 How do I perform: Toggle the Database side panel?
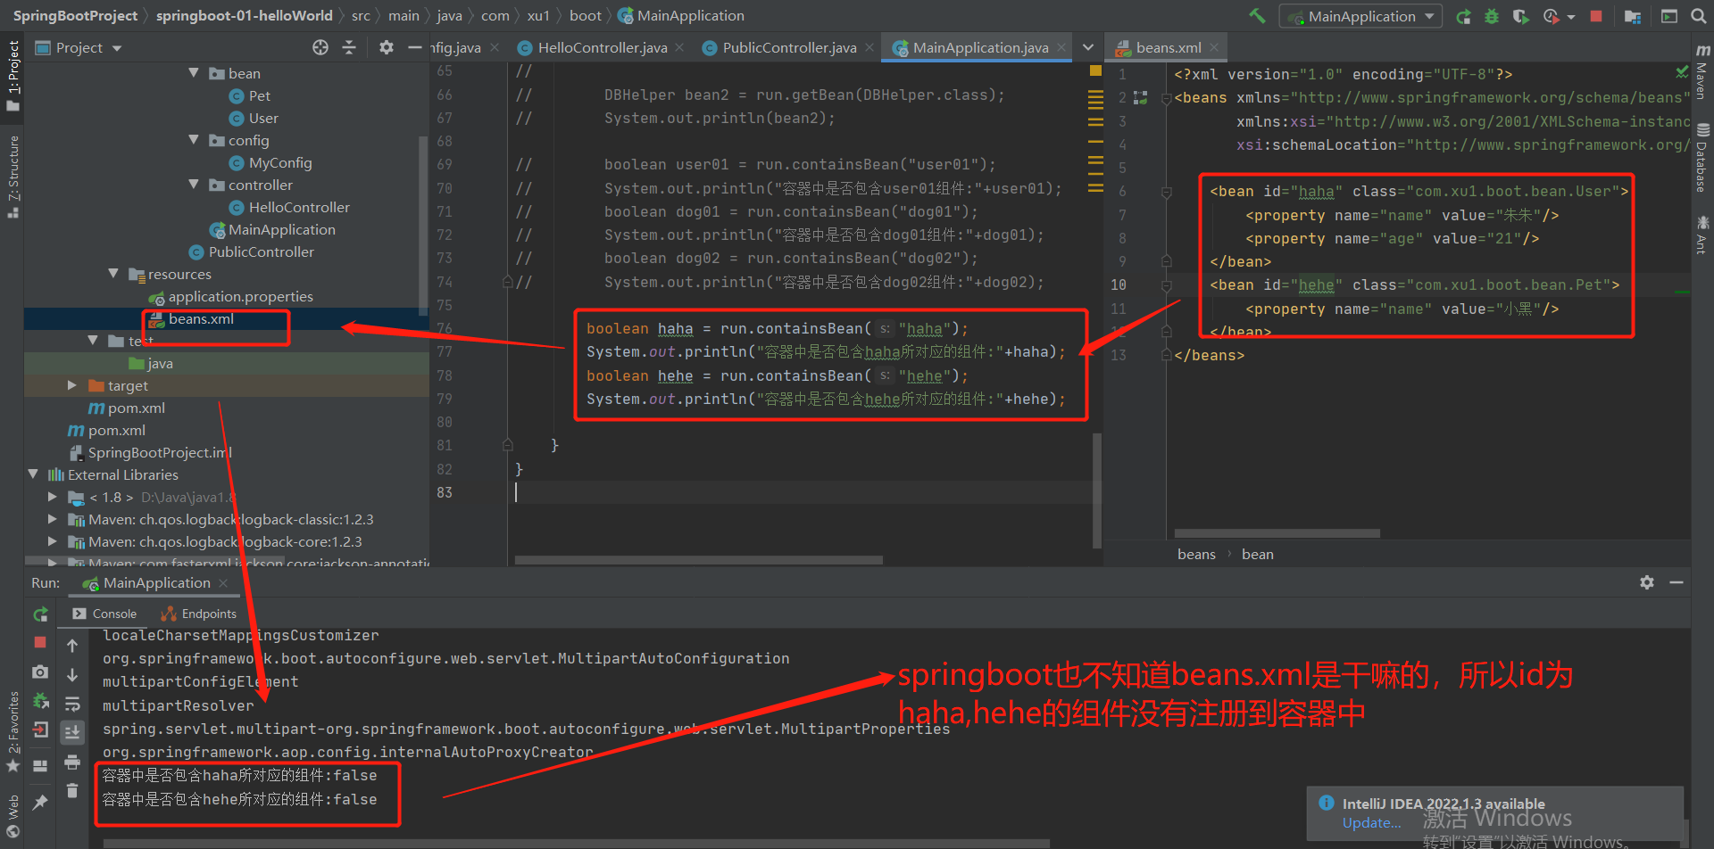click(x=1702, y=158)
